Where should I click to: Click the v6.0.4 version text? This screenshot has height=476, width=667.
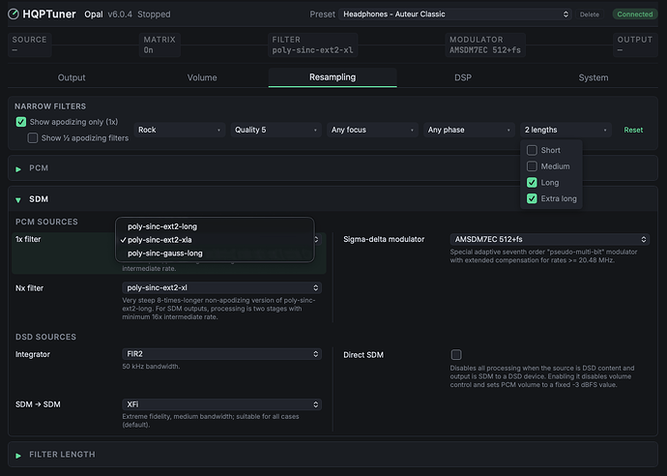click(120, 15)
